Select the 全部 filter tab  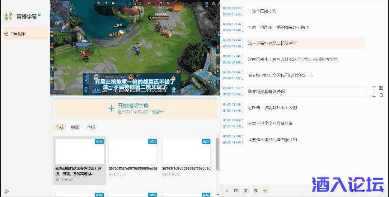[59, 127]
